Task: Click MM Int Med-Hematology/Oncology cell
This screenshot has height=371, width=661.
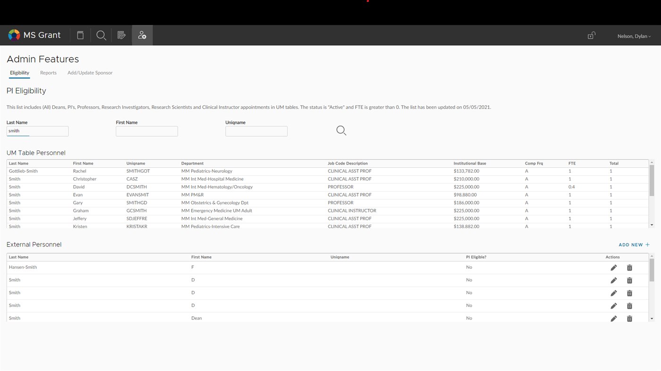Action: [217, 187]
